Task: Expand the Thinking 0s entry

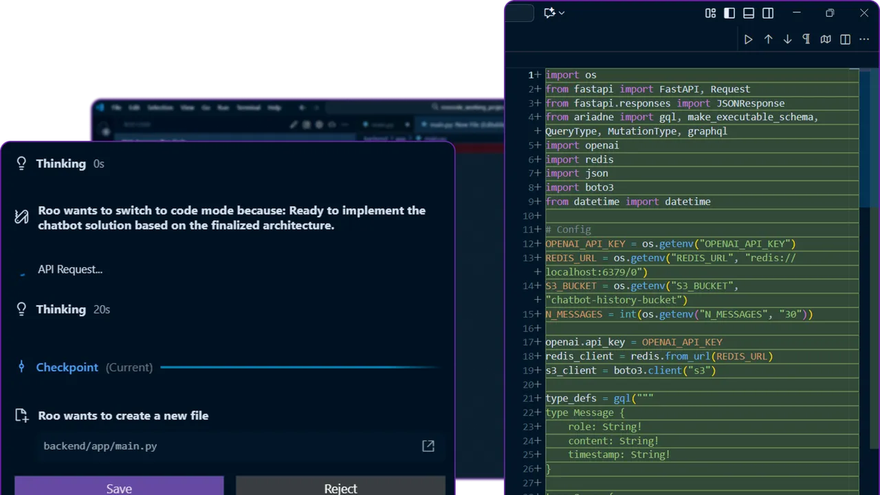Action: (70, 164)
